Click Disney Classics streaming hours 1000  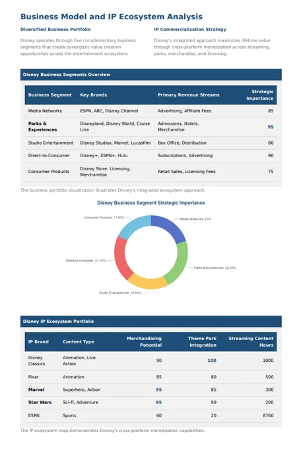point(268,361)
